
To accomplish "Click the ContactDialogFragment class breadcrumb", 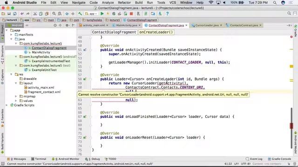I will 114,32.
